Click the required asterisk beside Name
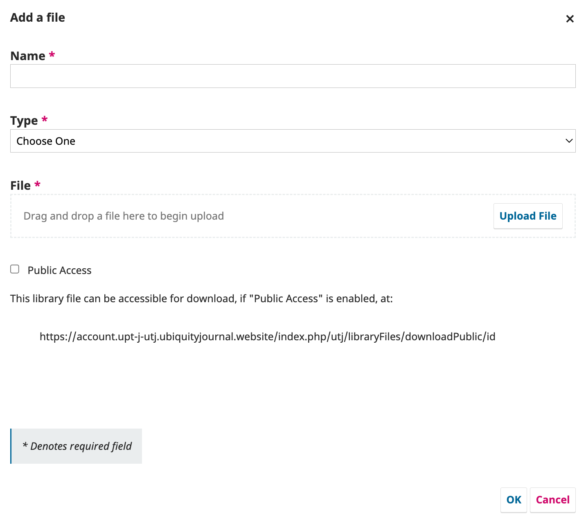Screen dimensions: 586x521 click(x=52, y=55)
